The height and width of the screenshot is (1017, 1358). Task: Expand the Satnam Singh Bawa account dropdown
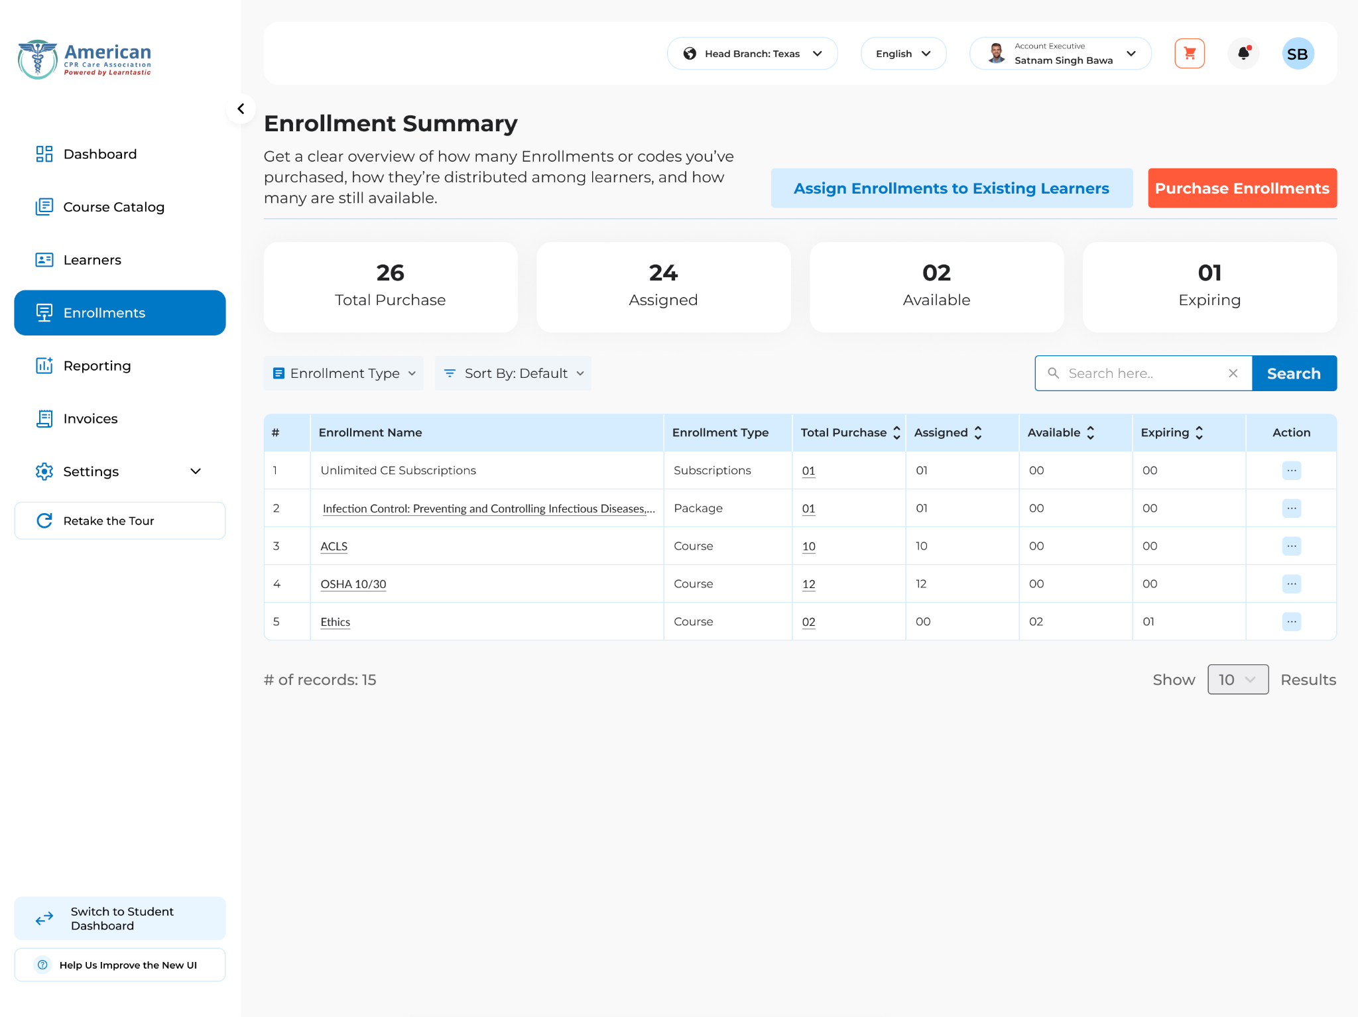coord(1060,54)
